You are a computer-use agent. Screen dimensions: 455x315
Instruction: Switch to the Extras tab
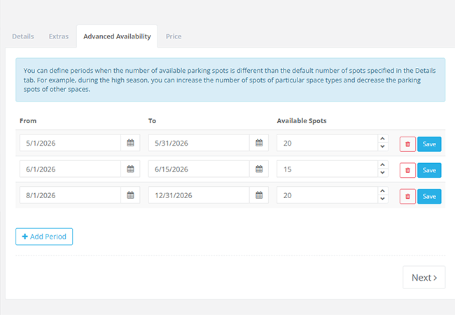click(x=59, y=36)
